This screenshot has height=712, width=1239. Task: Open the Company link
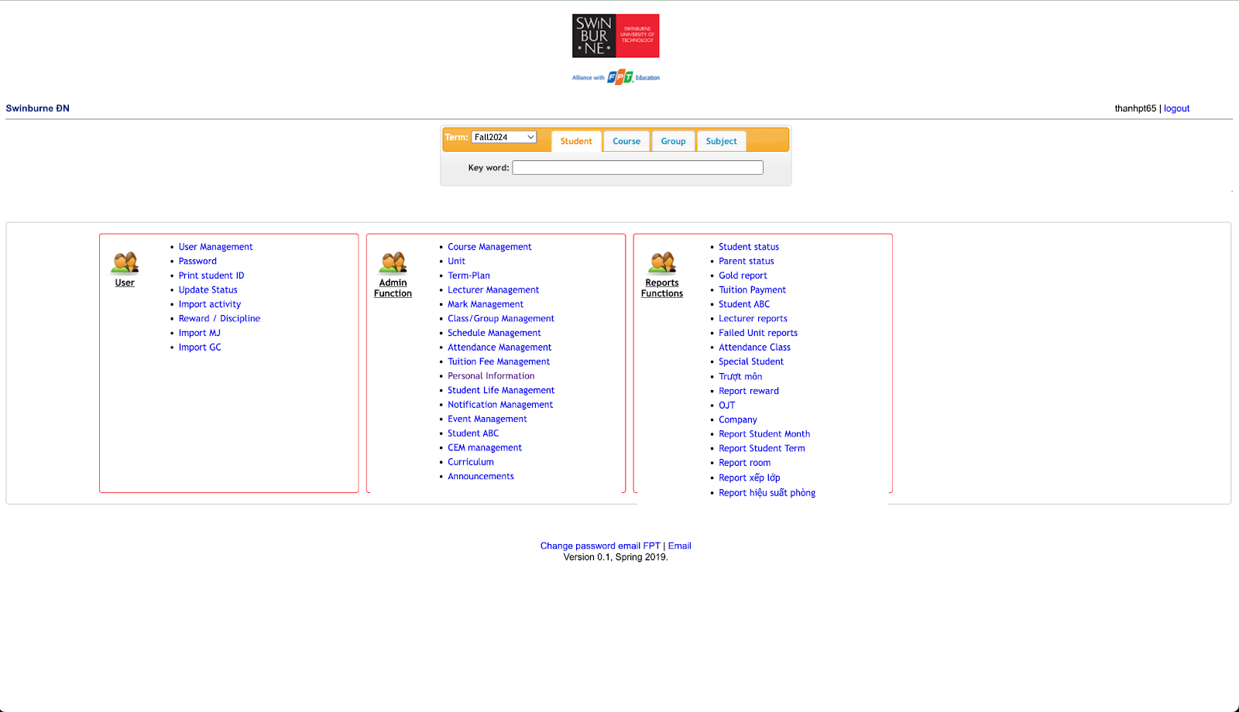738,419
